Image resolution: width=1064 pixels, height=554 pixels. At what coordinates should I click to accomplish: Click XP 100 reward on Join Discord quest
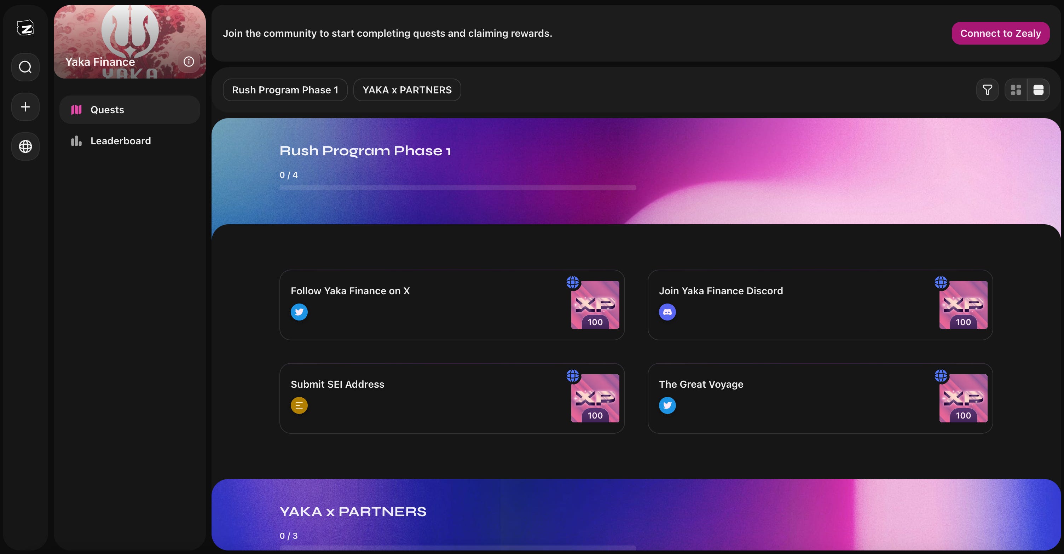click(963, 305)
